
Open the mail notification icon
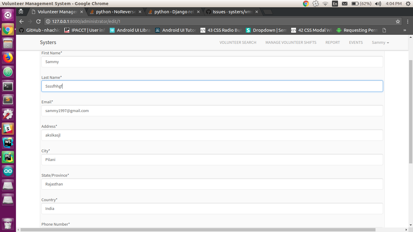(x=345, y=4)
